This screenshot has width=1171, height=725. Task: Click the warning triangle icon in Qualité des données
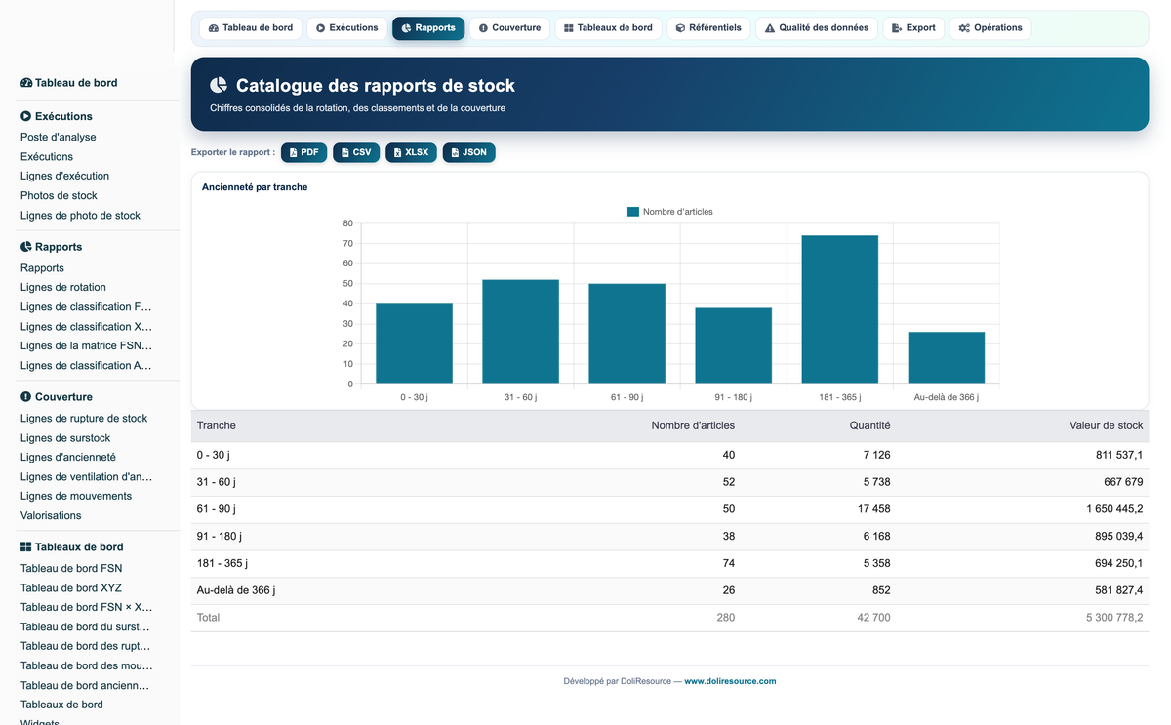[770, 28]
